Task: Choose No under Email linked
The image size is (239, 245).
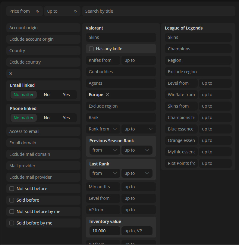Action: [x=47, y=95]
